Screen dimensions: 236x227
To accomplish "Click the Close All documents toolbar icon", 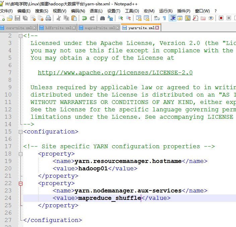I will (41, 18).
